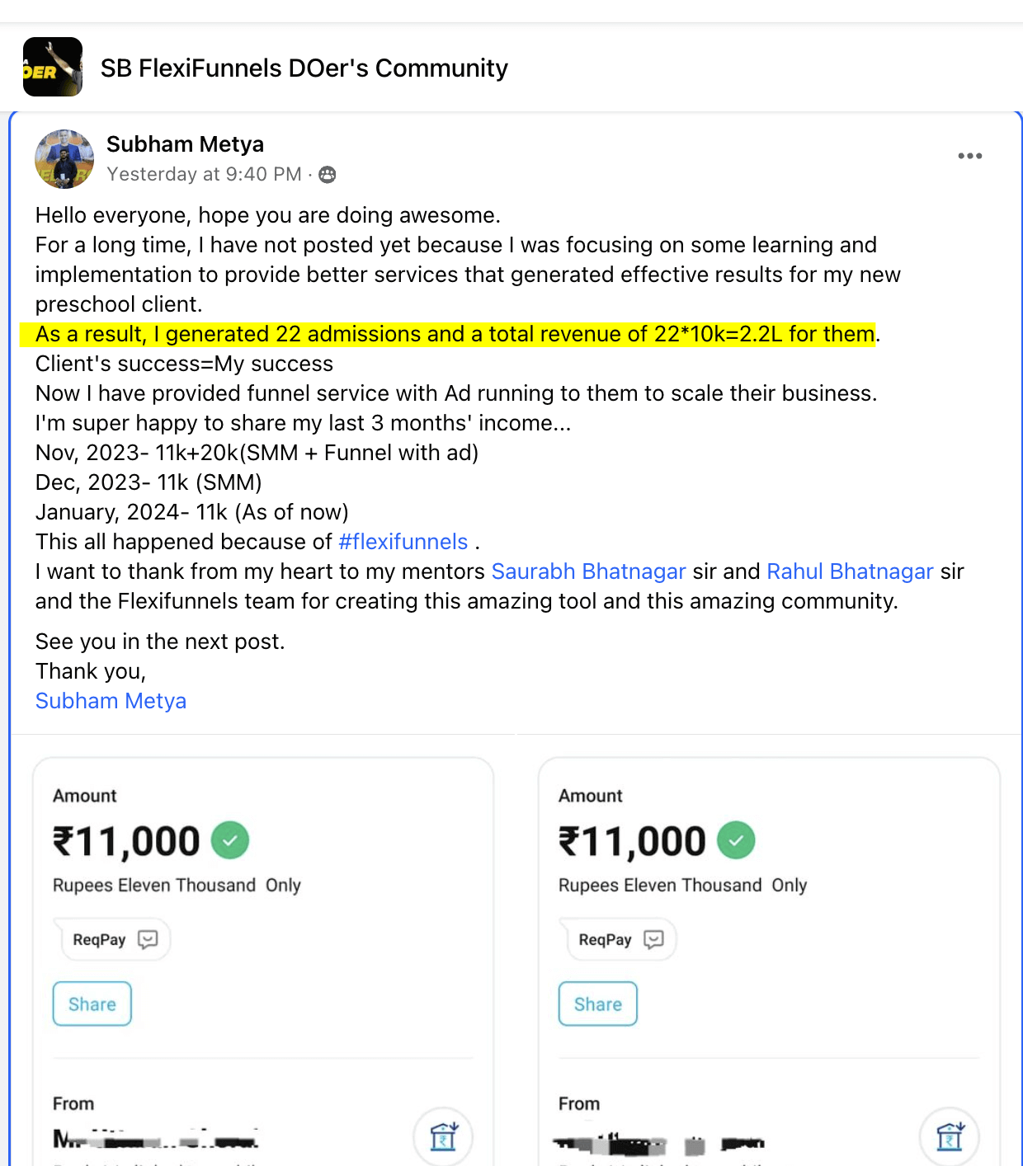Open the three-dot post options menu

click(x=969, y=156)
